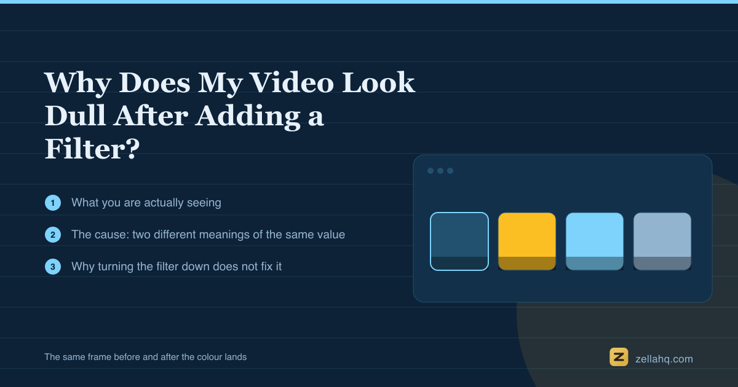
Task: Select 'The cause: two different meanings' item
Action: [x=208, y=235]
